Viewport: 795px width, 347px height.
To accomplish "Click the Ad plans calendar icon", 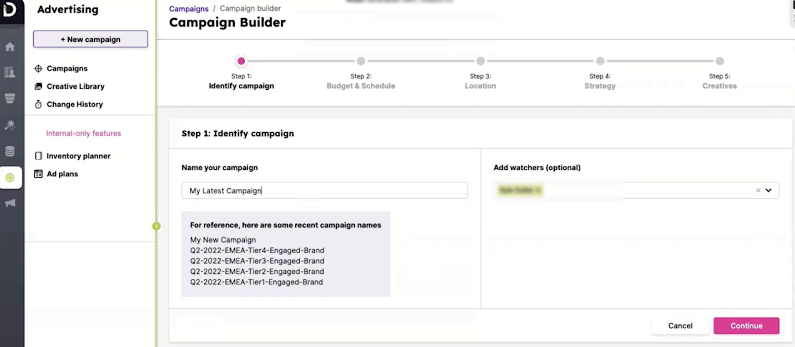I will [38, 174].
